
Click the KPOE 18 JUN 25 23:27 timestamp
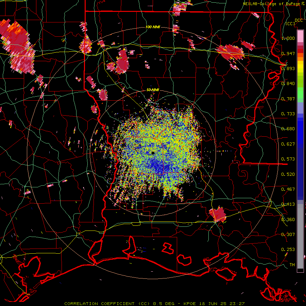[x=214, y=304]
